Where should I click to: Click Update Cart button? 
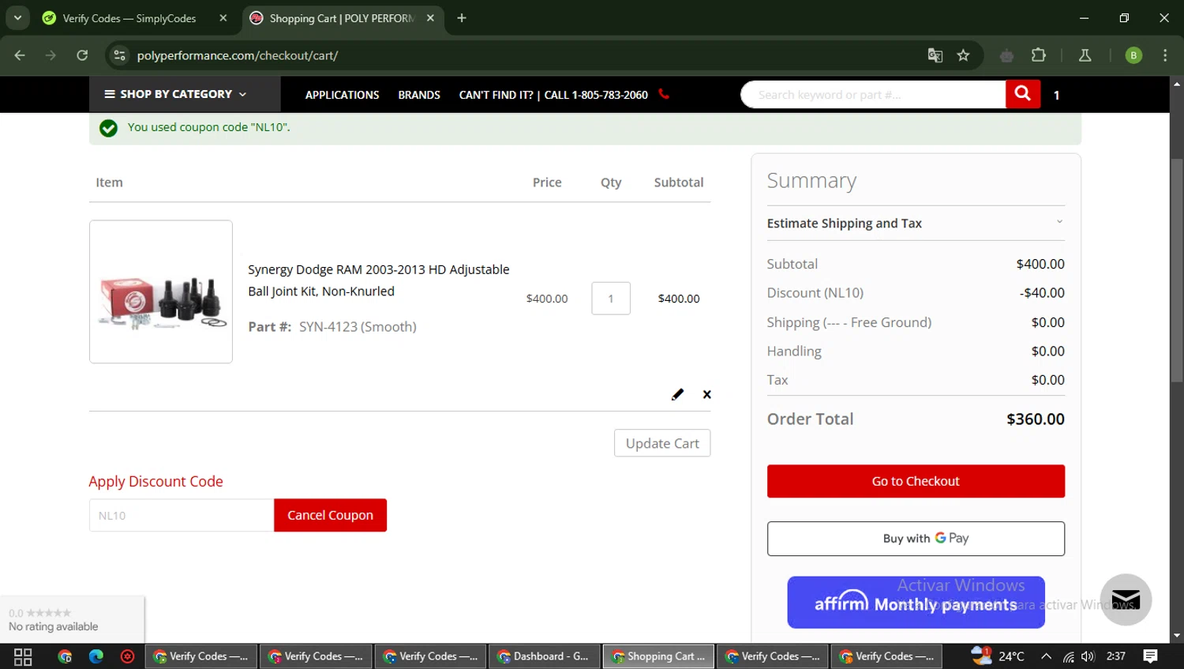coord(662,443)
